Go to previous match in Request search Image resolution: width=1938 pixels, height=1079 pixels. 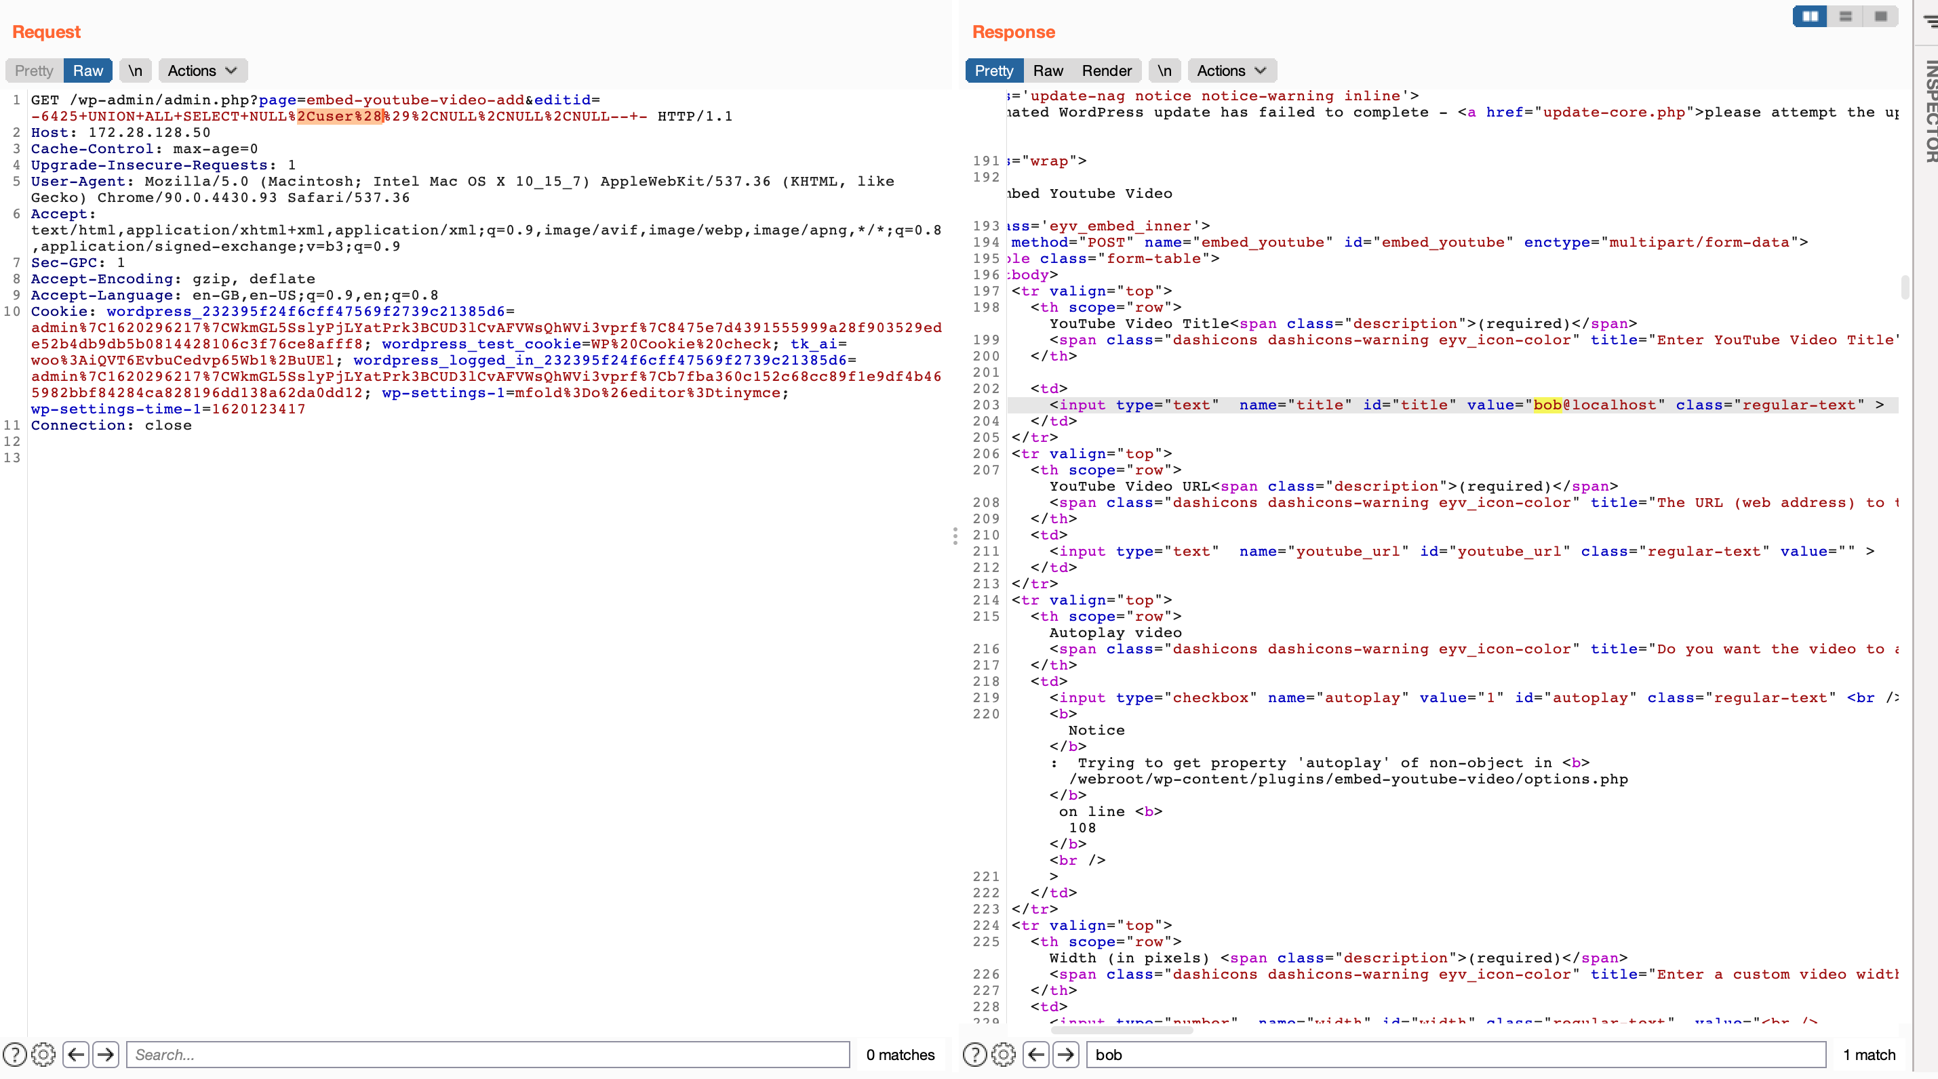coord(76,1054)
